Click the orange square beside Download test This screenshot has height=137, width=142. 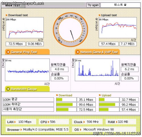click(7, 15)
